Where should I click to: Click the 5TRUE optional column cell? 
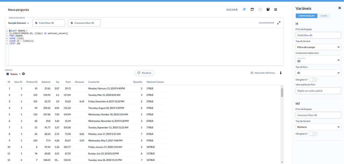(x=150, y=114)
